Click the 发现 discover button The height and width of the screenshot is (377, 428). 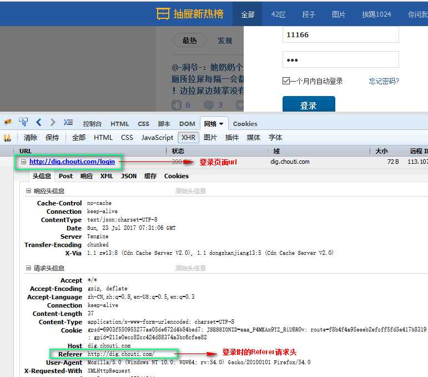pos(225,41)
